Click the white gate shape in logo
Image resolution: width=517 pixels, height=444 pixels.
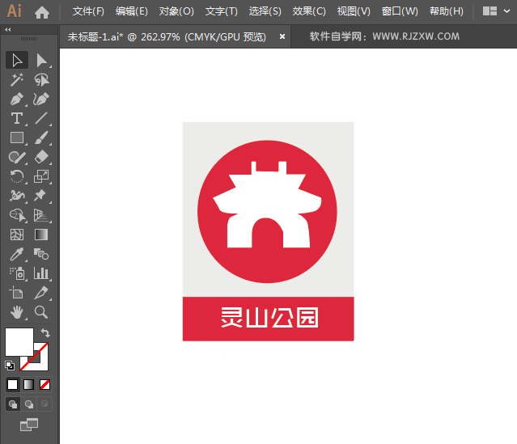268,205
